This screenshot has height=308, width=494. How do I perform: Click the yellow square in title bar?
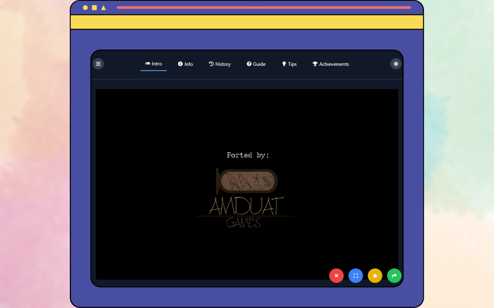pos(94,8)
